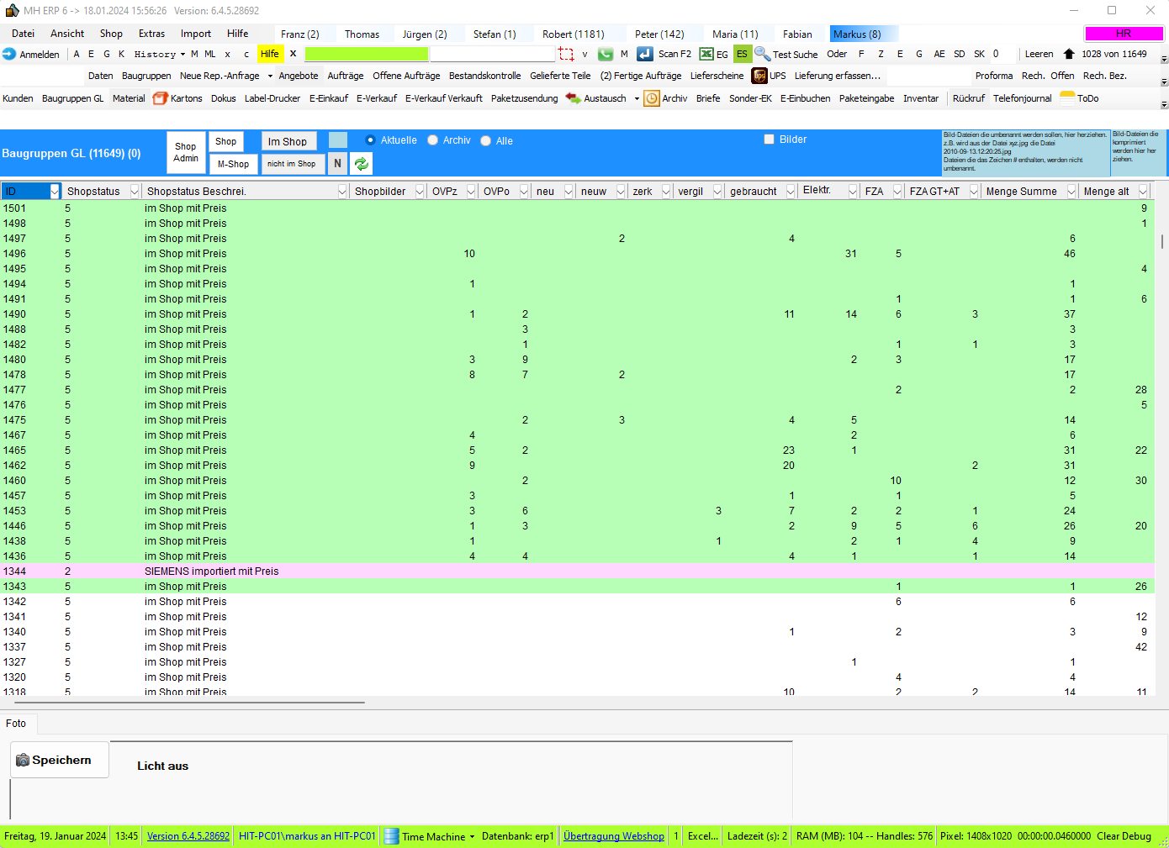Click the green refresh arrows icon
Screen dimensions: 1169x848
(x=362, y=164)
